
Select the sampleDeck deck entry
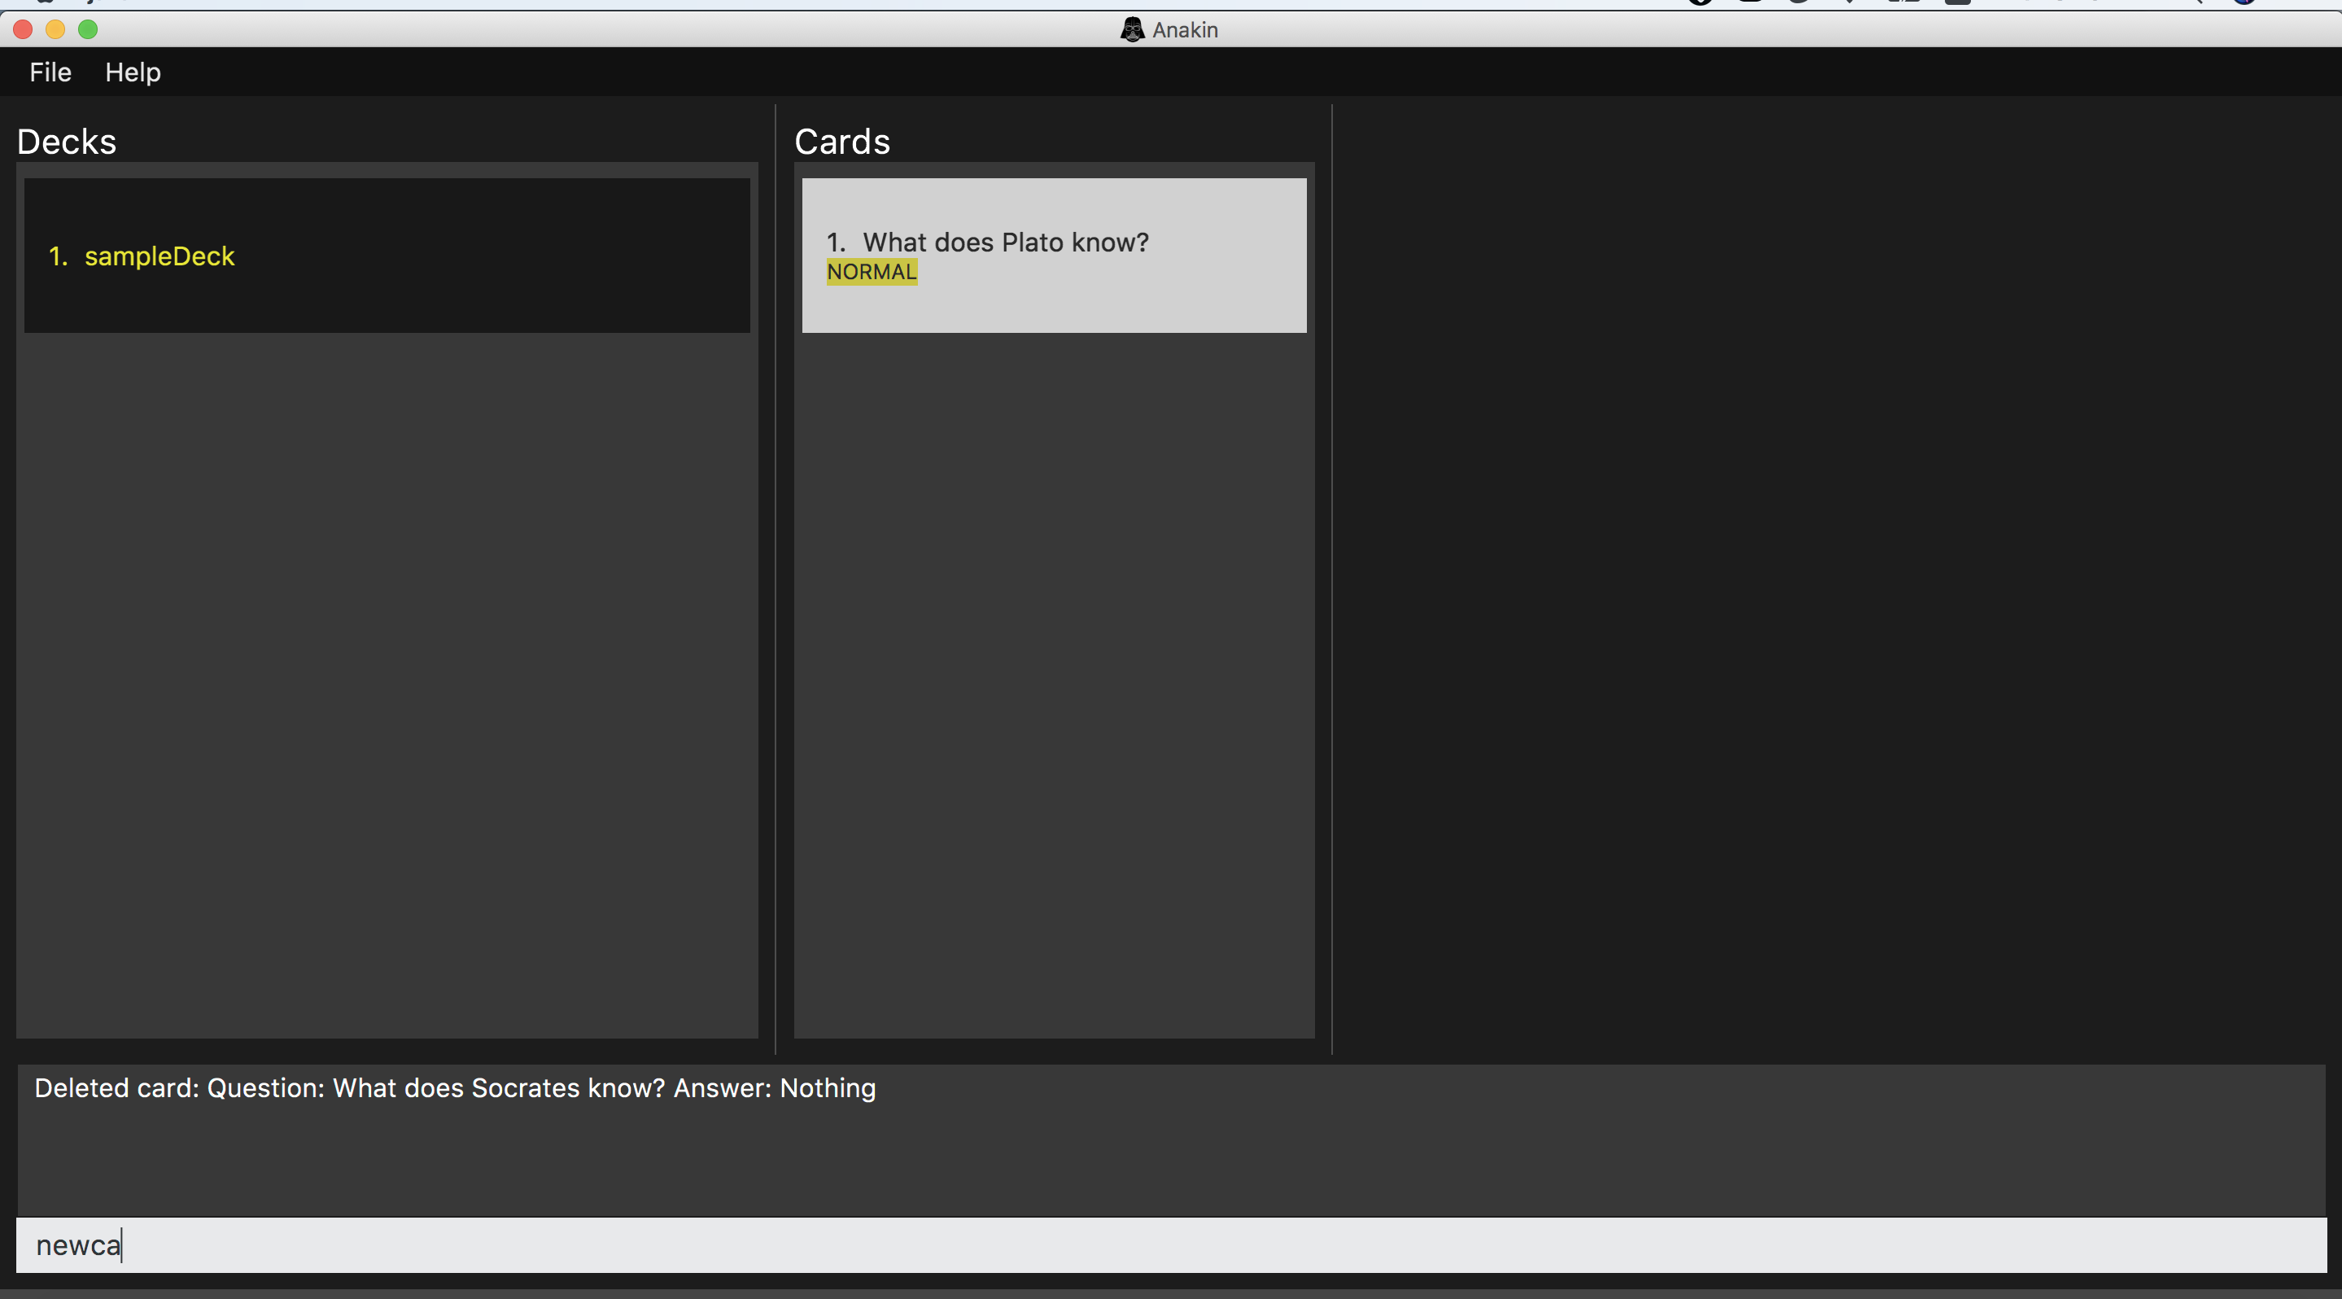[387, 256]
